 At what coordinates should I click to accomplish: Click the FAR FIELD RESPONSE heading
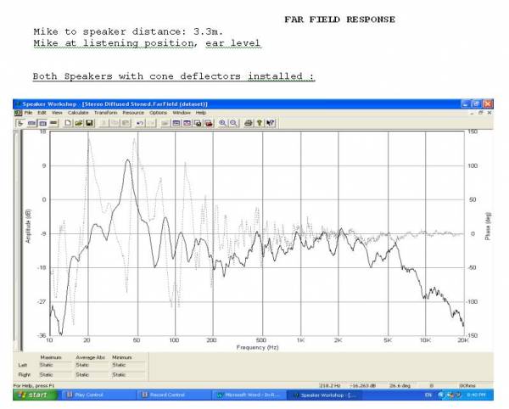point(339,20)
